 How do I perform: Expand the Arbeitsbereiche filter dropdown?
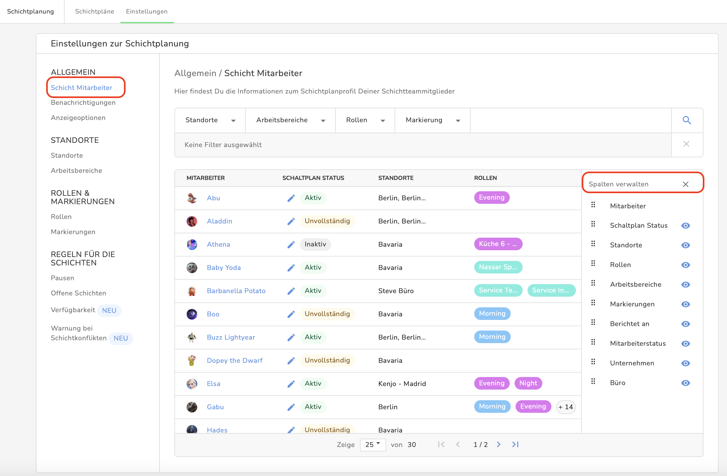point(290,120)
